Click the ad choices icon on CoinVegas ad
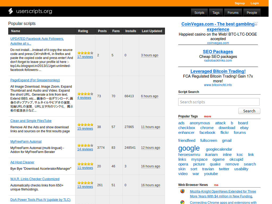This screenshot has width=272, height=204. click(x=256, y=24)
